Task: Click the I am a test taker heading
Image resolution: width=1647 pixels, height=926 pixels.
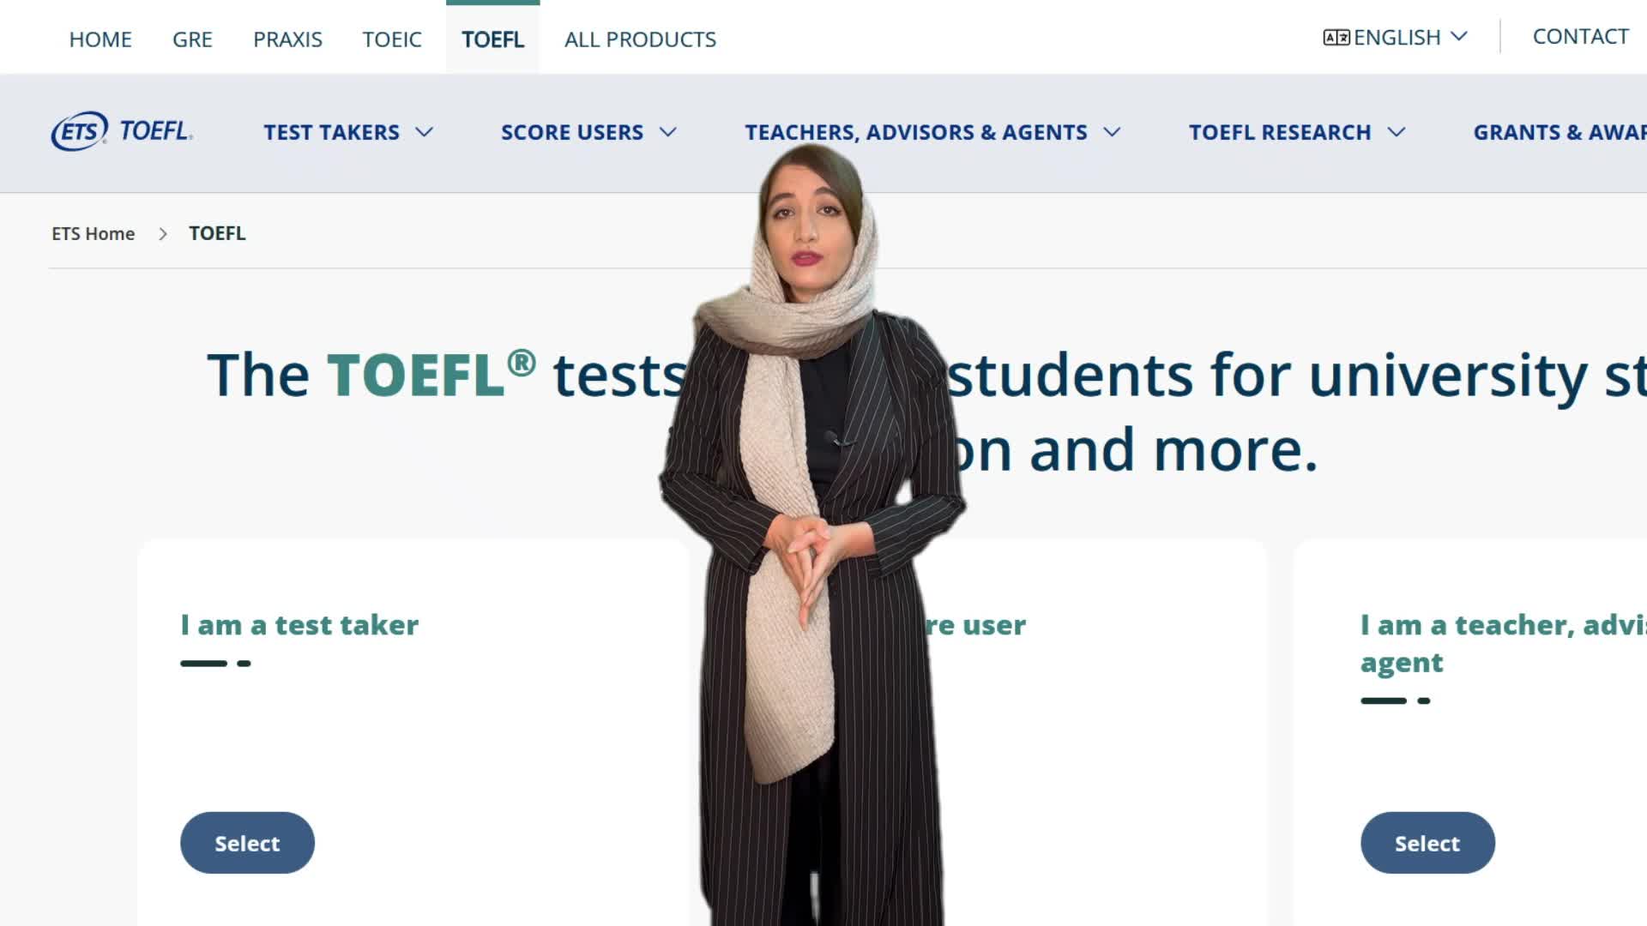Action: point(299,625)
